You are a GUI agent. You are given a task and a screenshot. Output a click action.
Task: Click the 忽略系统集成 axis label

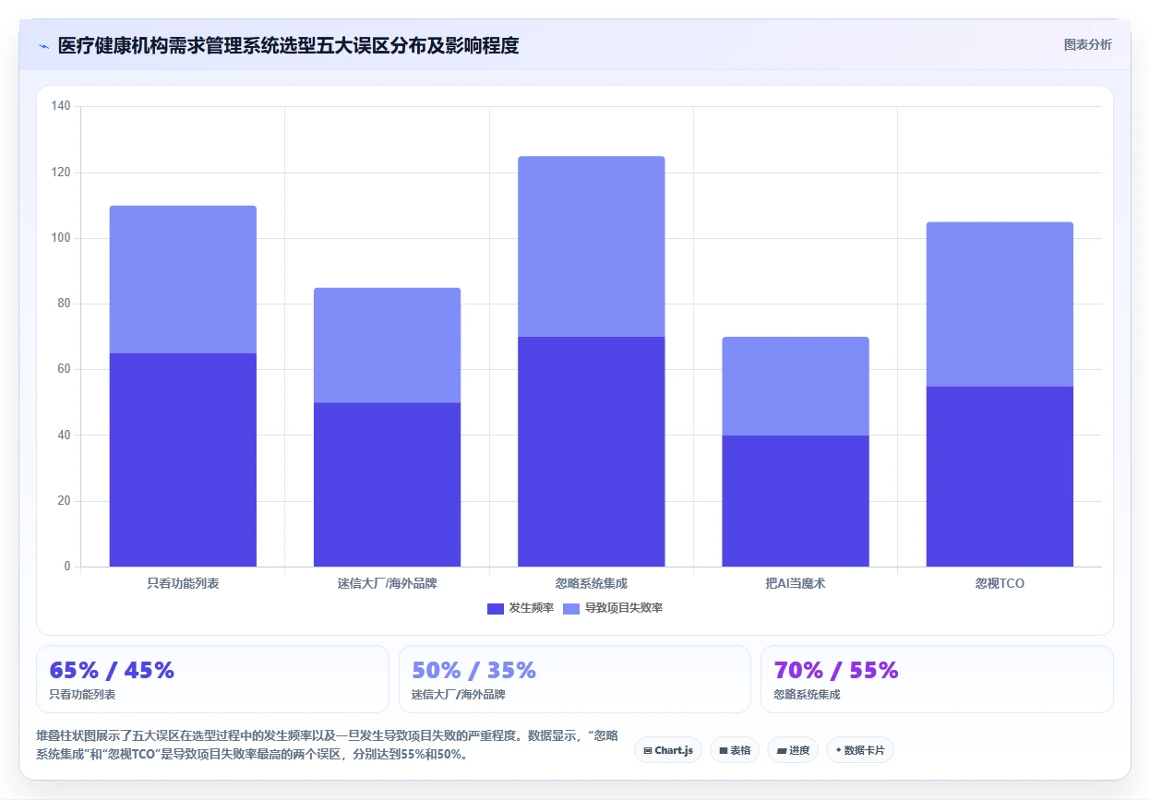tap(592, 583)
